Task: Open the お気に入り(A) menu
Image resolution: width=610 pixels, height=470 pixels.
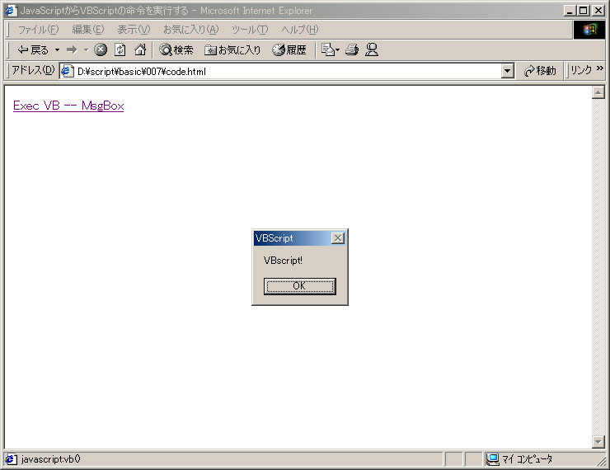Action: pos(191,29)
